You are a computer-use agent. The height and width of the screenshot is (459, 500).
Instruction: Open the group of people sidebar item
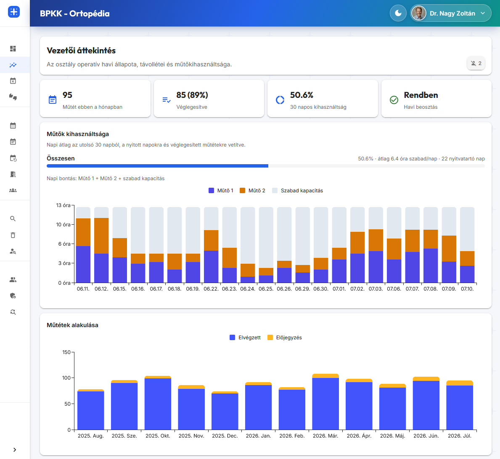13,191
